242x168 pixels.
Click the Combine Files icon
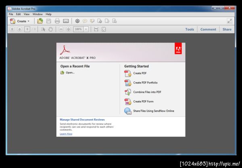[128, 92]
